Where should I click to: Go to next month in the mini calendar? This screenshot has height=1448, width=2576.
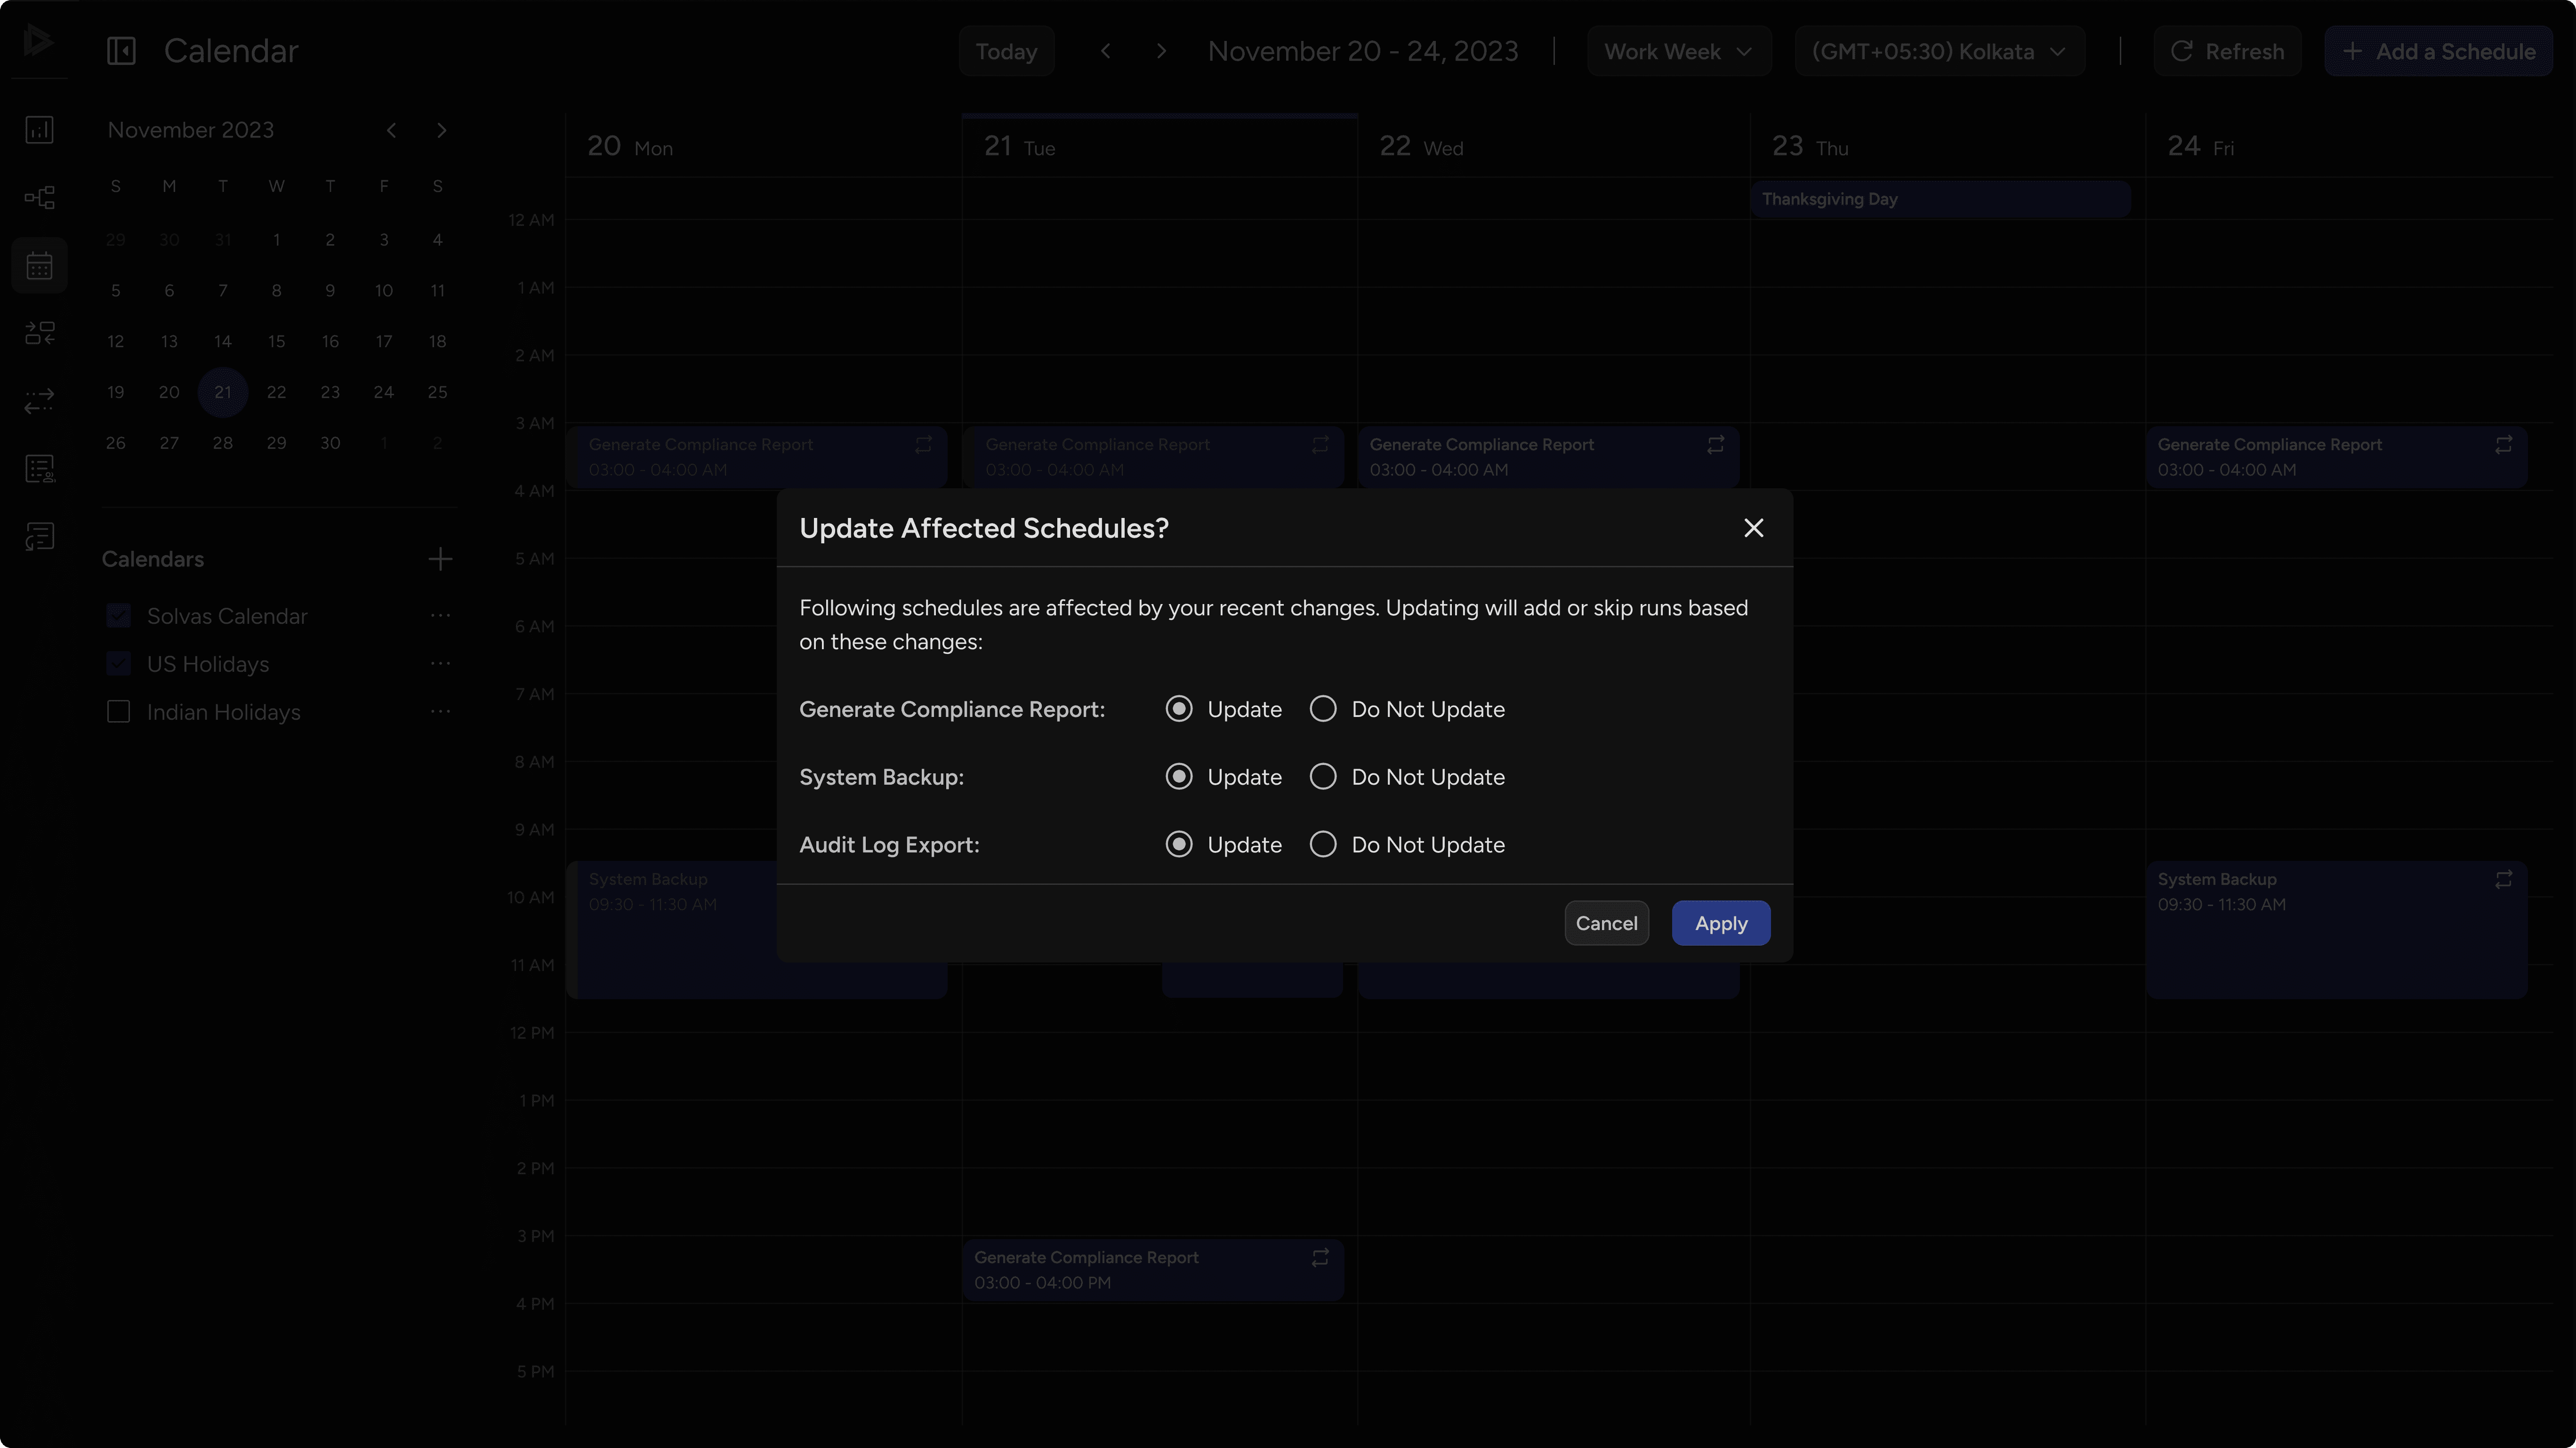click(x=442, y=130)
